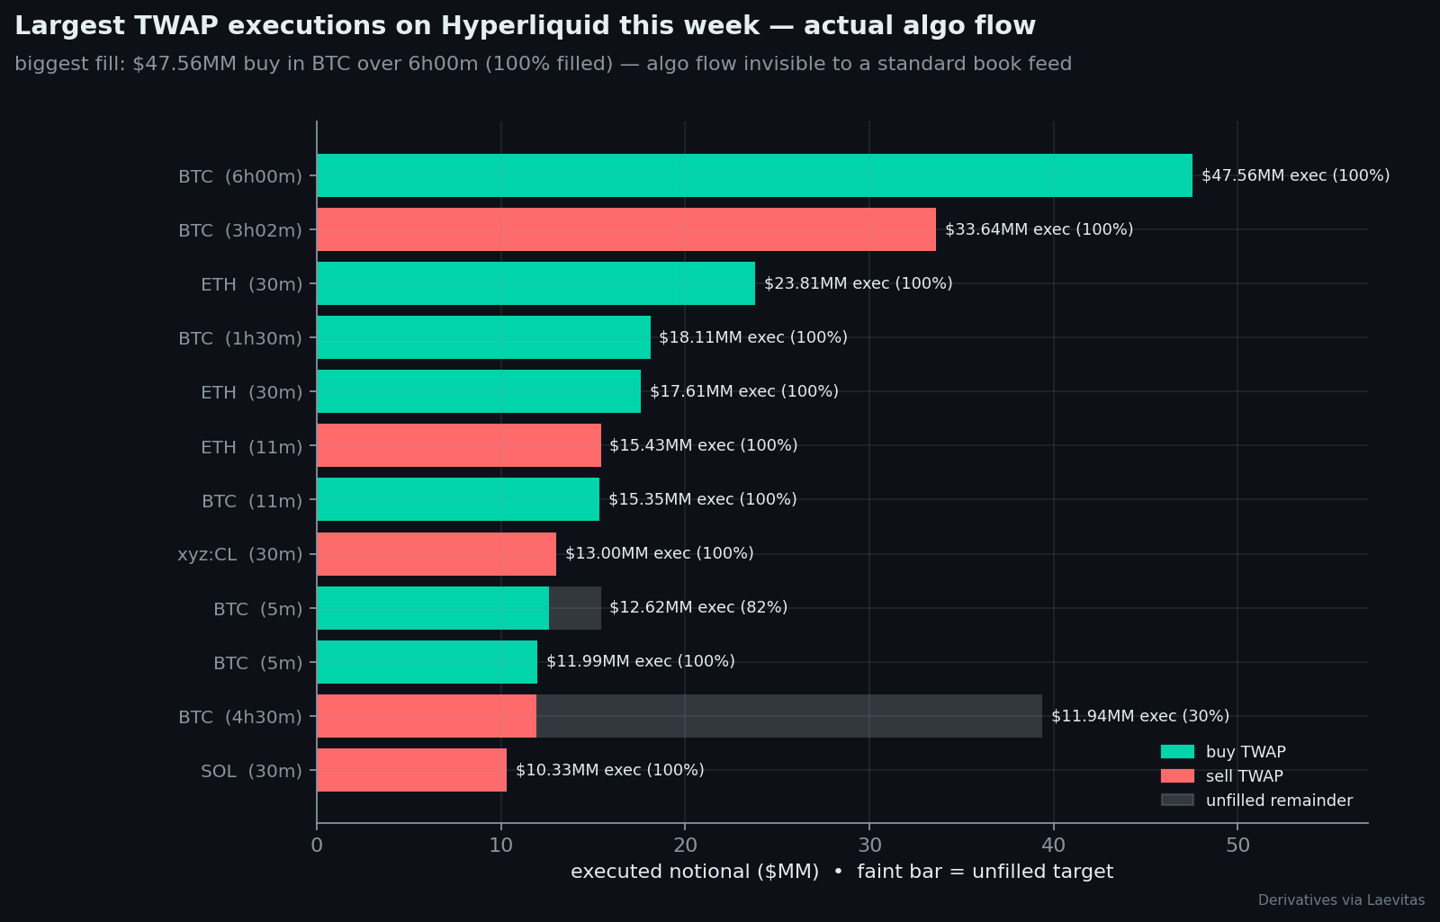Click 'BTC (5m)' label beside the $12.62MM bar

pyautogui.click(x=258, y=609)
